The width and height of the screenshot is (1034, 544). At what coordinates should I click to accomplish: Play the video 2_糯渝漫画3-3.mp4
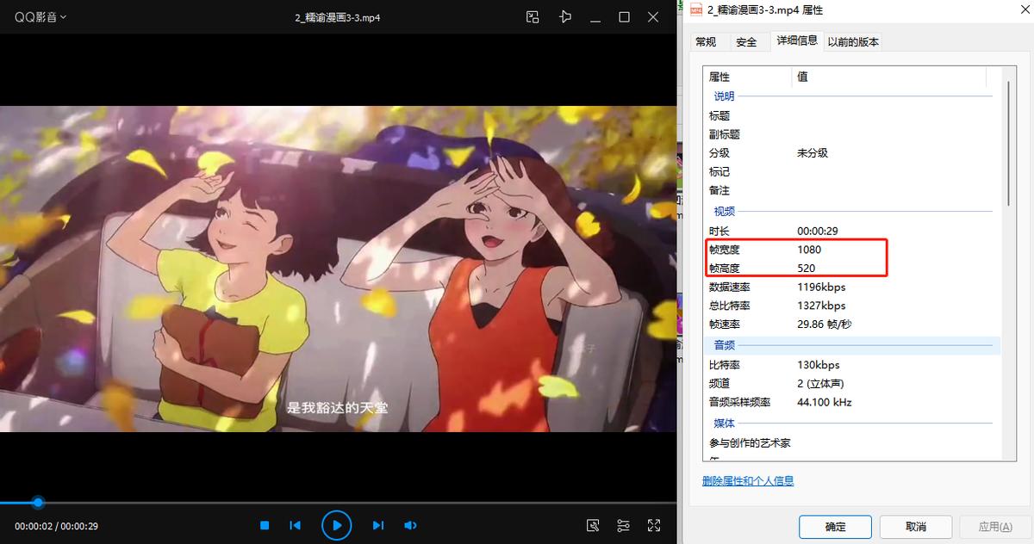(336, 525)
